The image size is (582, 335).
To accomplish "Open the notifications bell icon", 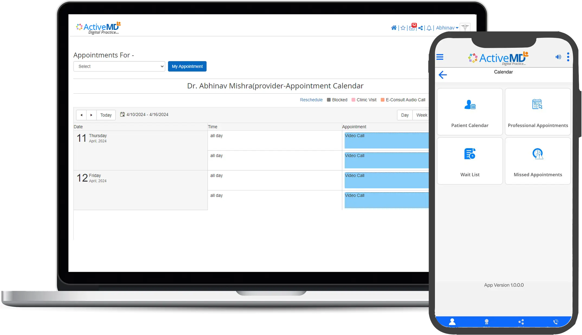I will click(429, 28).
